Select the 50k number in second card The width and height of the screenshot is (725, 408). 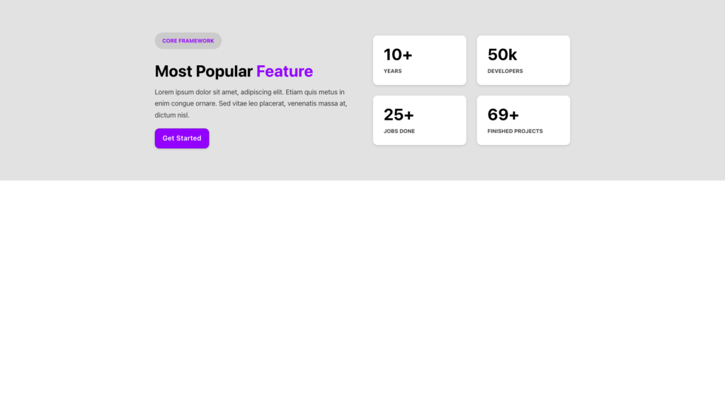502,55
